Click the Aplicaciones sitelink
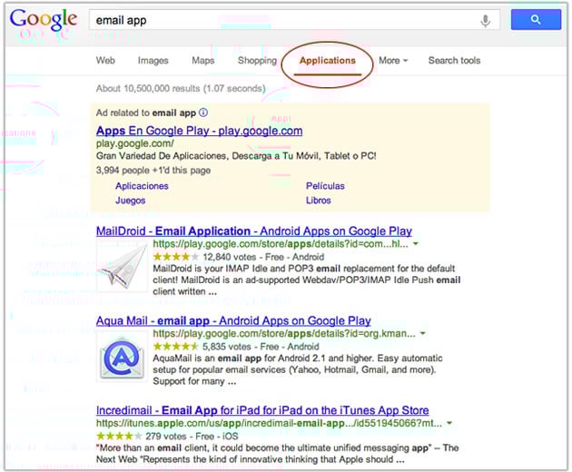Screen dimensions: 572x472 142,186
